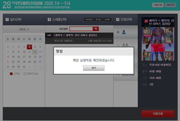This screenshot has height=121, width=180.
Task: Choose calendar date 15
Action: click(13, 57)
